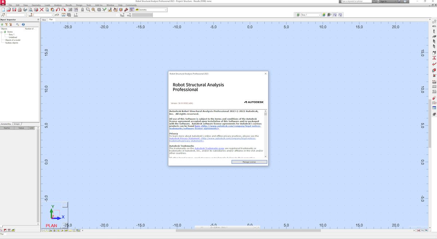Click the red X Delete icon
The image size is (437, 239).
[42, 9]
